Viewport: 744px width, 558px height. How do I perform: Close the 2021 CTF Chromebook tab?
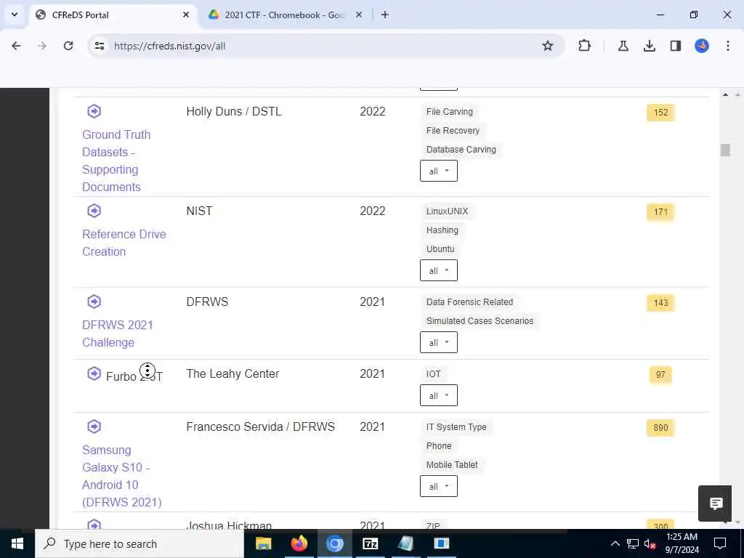[359, 15]
